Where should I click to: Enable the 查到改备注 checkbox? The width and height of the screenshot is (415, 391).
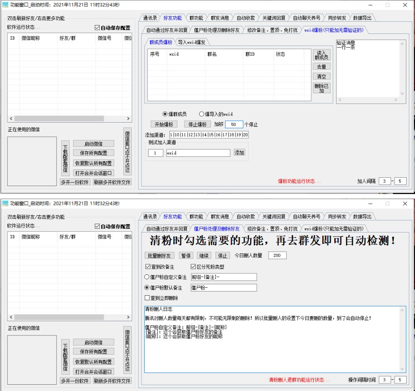point(148,266)
